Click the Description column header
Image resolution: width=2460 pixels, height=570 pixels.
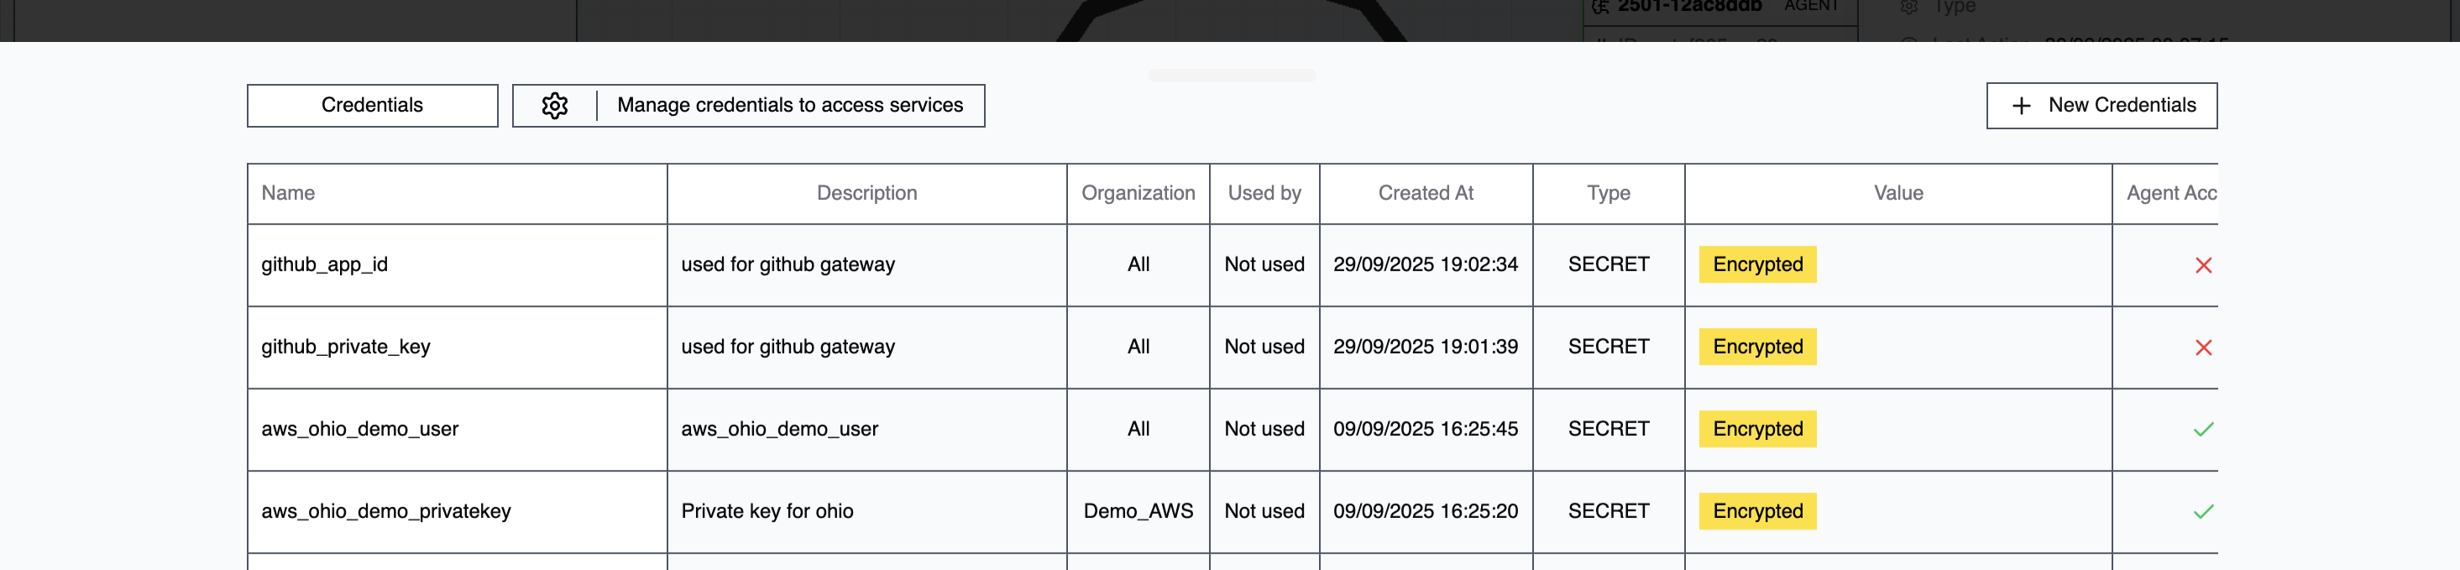(867, 193)
